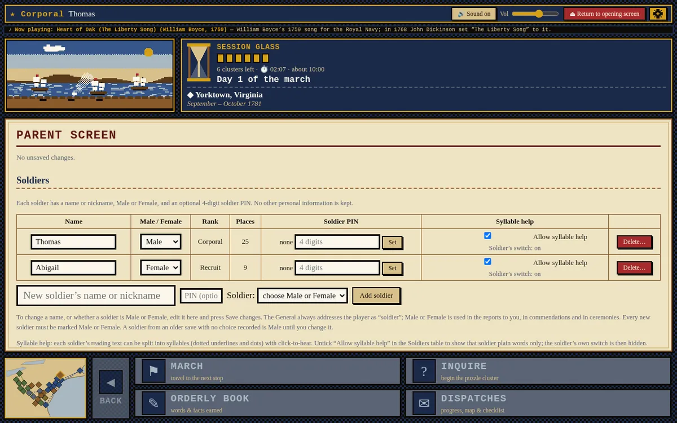The height and width of the screenshot is (423, 677).
Task: Click the Day 1 of the march text
Action: point(263,80)
